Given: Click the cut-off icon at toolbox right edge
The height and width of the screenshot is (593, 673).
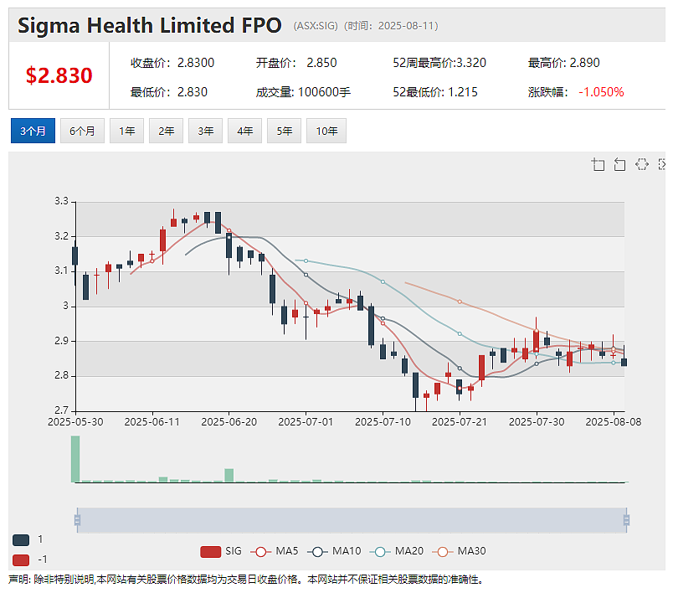Looking at the screenshot, I should pyautogui.click(x=661, y=164).
